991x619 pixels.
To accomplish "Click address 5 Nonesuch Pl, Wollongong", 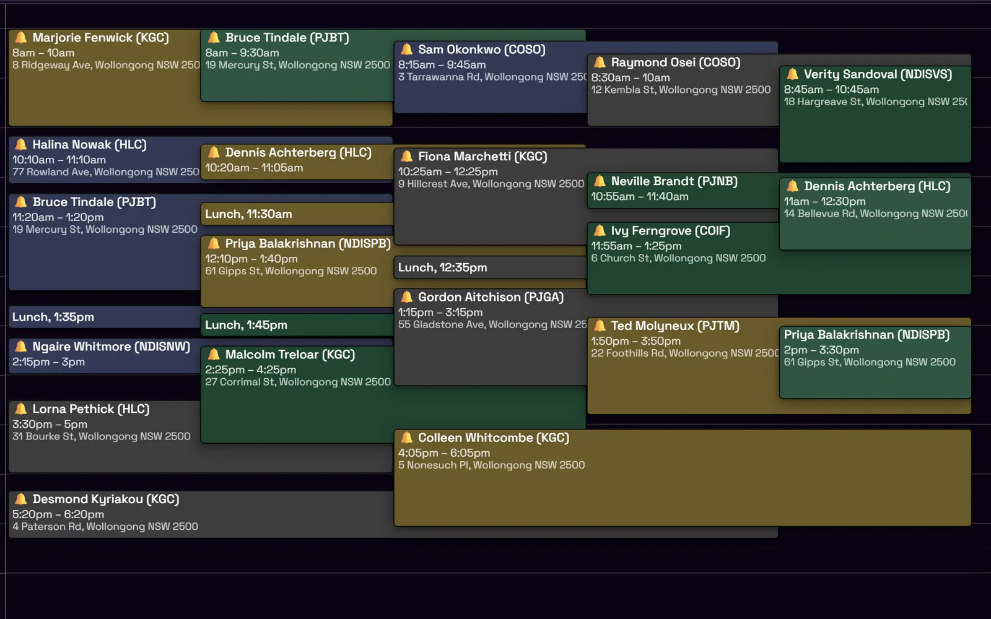I will click(x=491, y=465).
